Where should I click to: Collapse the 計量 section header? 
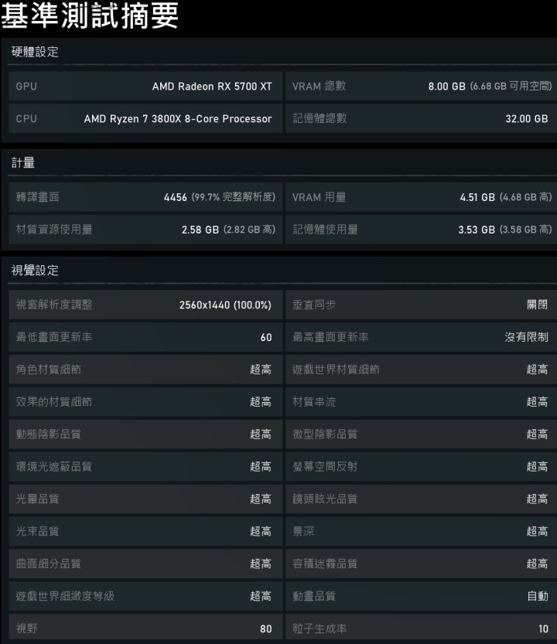point(278,163)
